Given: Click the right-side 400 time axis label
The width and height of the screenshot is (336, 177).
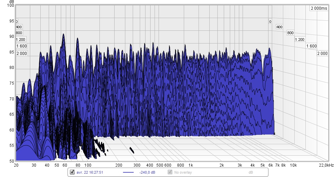Looking at the screenshot, I should pos(279,27).
